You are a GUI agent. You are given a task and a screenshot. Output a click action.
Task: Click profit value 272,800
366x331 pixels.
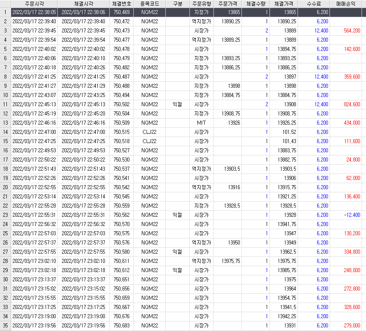[352, 289]
